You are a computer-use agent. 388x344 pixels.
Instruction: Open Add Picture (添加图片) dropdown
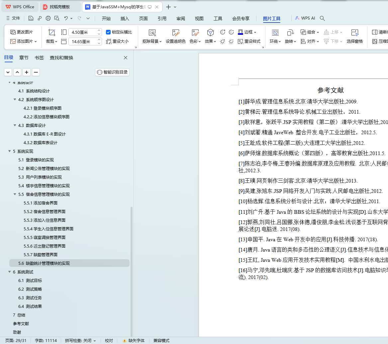click(24, 41)
